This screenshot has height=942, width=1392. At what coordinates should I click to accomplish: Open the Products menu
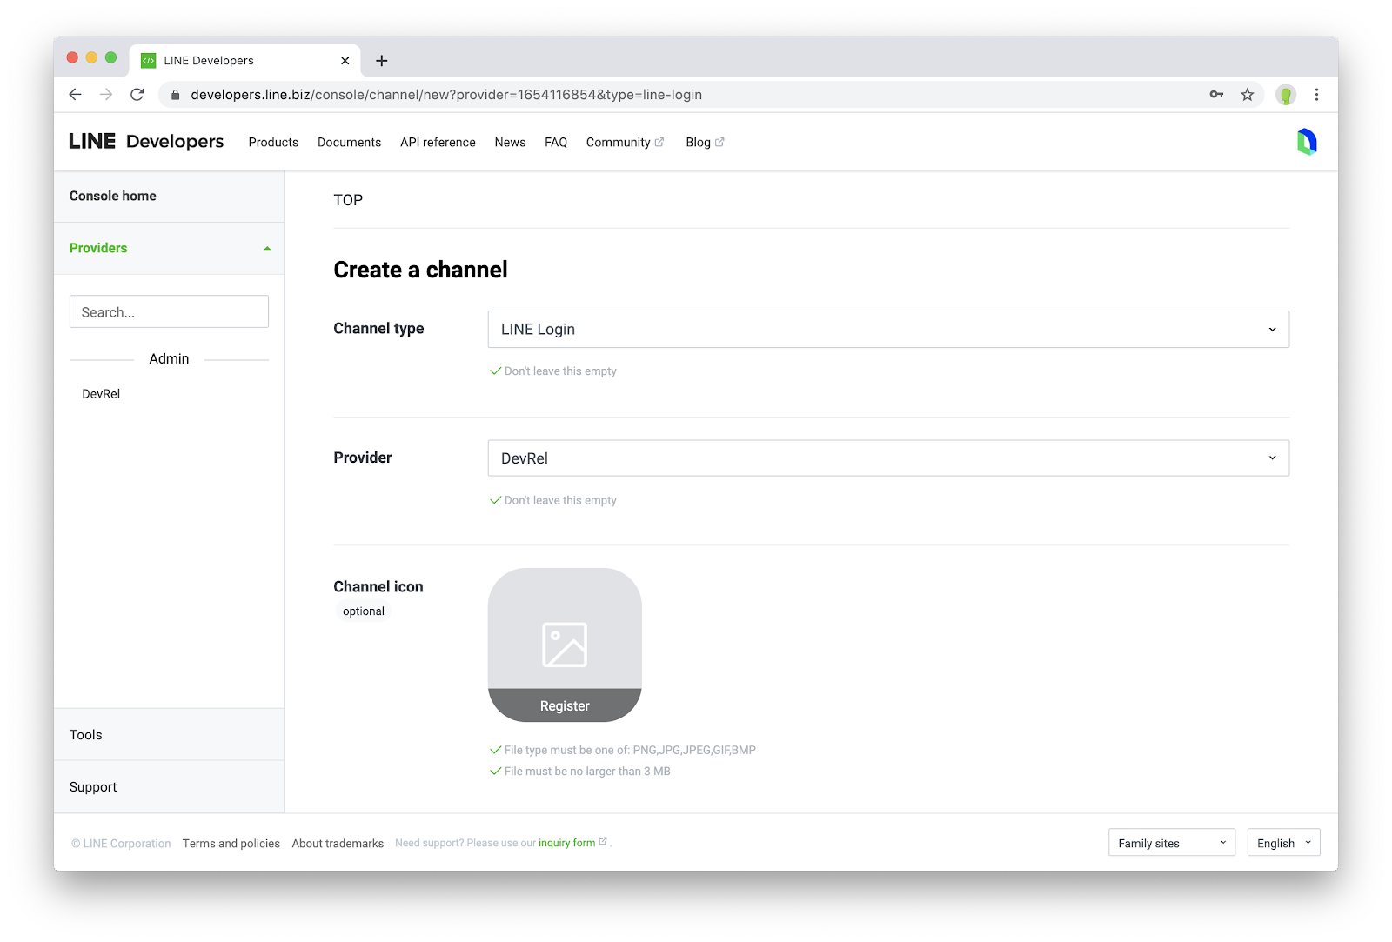click(273, 143)
